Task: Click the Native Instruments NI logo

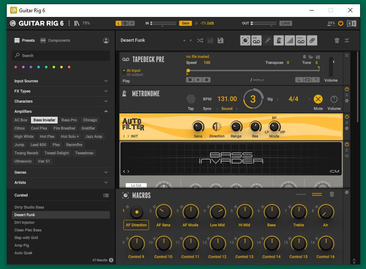Action: [352, 23]
